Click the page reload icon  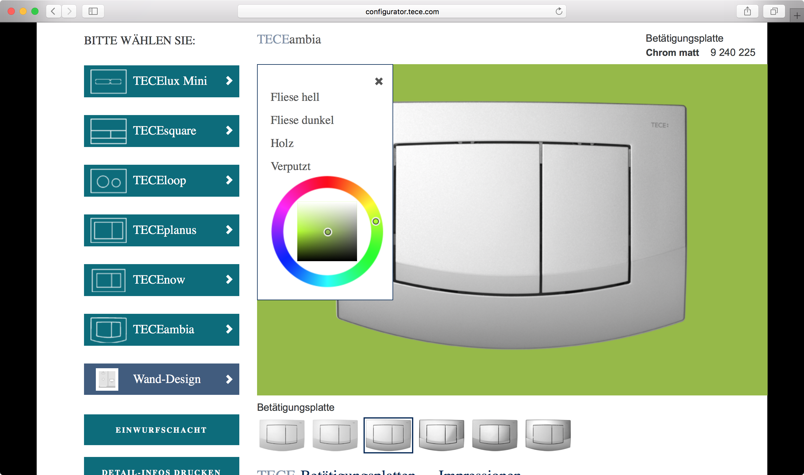(x=559, y=12)
